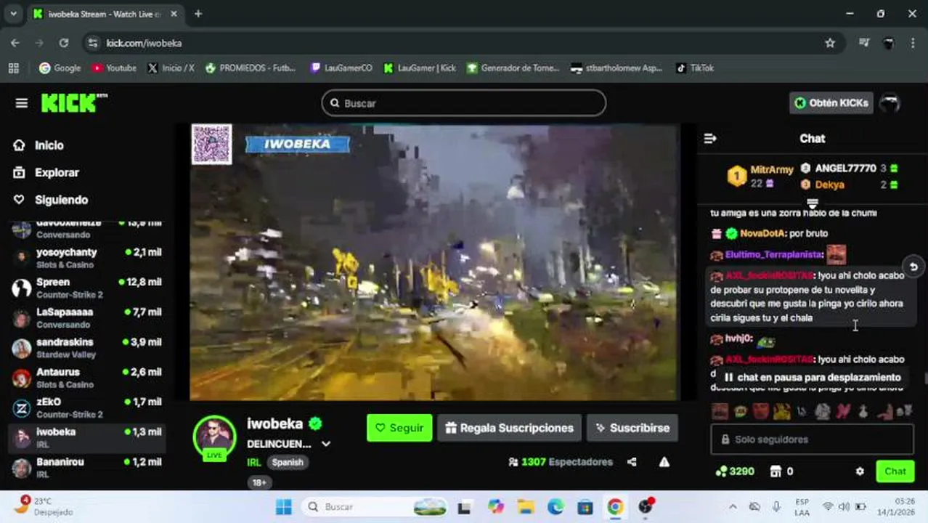Click the Suscribirse button
The image size is (928, 523).
[x=632, y=428]
